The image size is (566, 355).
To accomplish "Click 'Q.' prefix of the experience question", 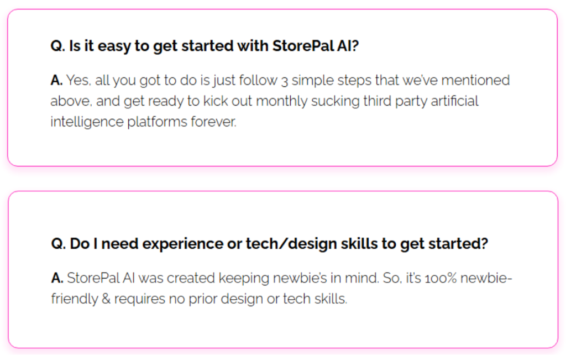I will [x=59, y=244].
